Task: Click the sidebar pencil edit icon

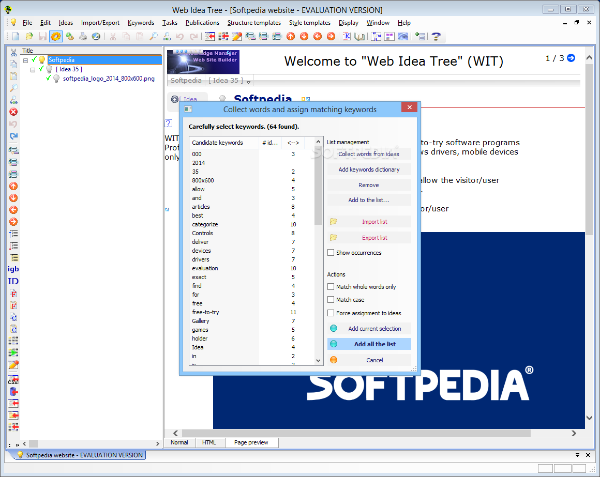Action: point(13,365)
